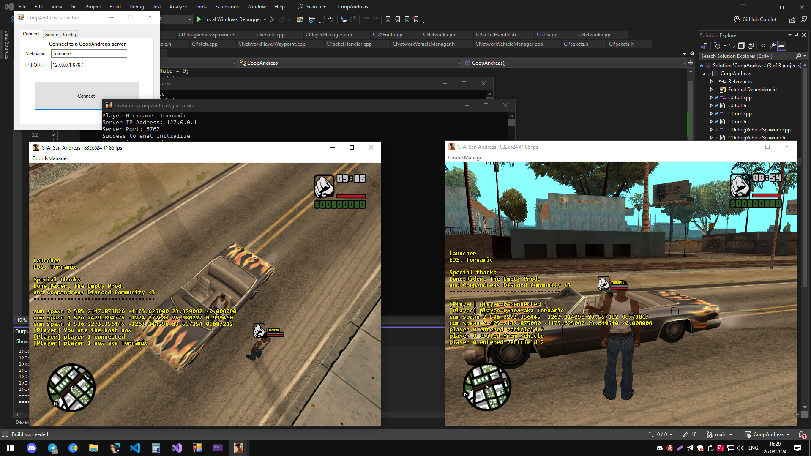Click View Code angle-brackets icon in Solution Explorer
The height and width of the screenshot is (456, 811).
(x=763, y=46)
